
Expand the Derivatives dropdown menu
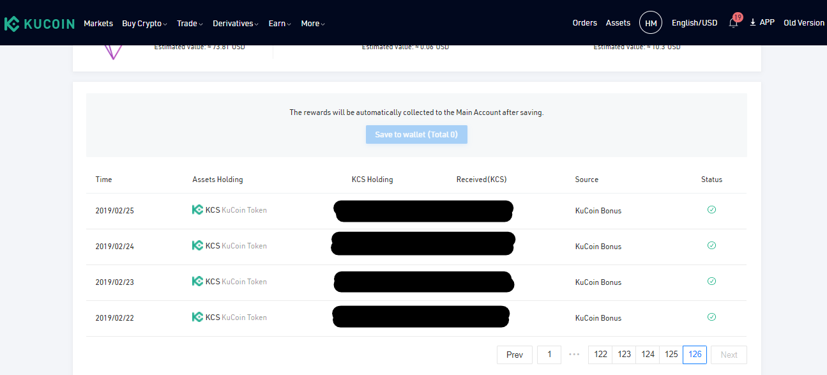point(236,23)
